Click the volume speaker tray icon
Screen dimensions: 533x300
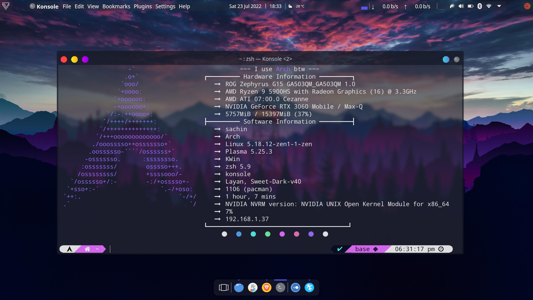point(461,6)
